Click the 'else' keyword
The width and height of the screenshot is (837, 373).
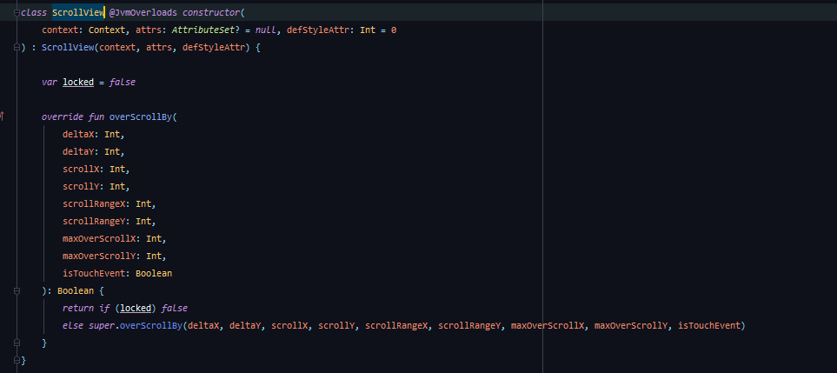coord(73,325)
